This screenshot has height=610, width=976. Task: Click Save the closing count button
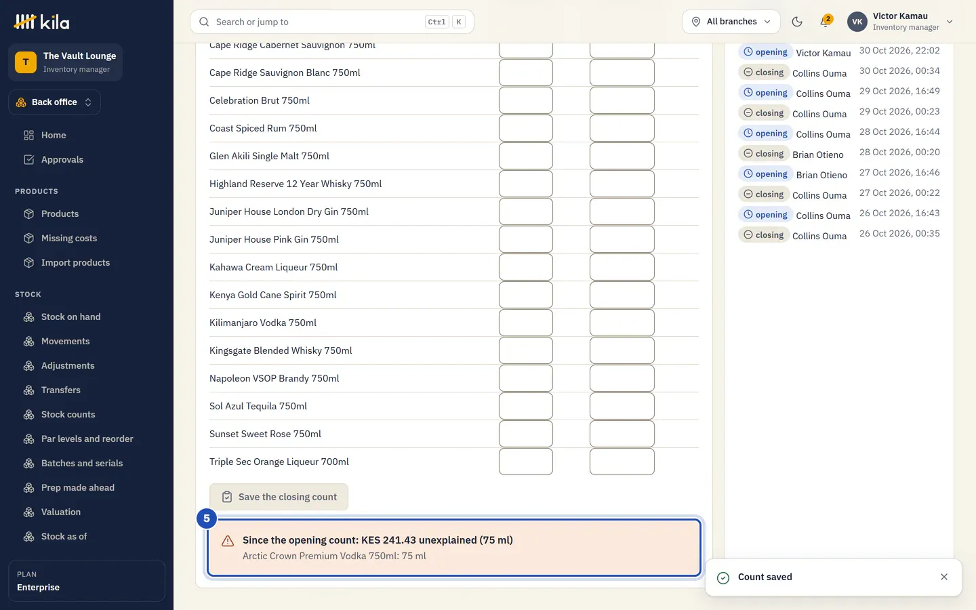(x=279, y=497)
